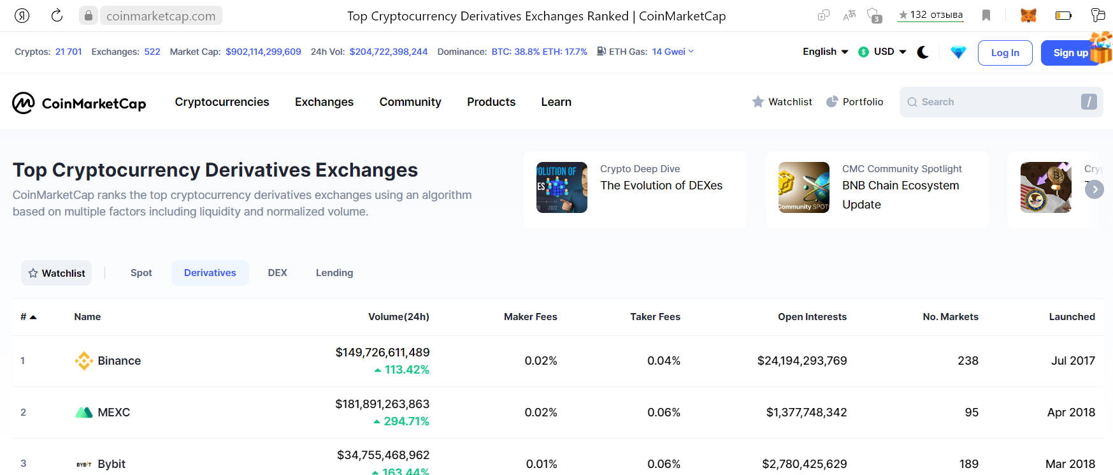The width and height of the screenshot is (1113, 475).
Task: Sort by the rank number column header
Action: click(x=28, y=317)
